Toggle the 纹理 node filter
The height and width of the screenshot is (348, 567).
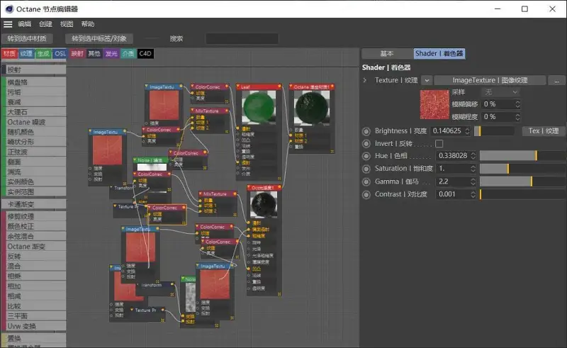[x=26, y=54]
